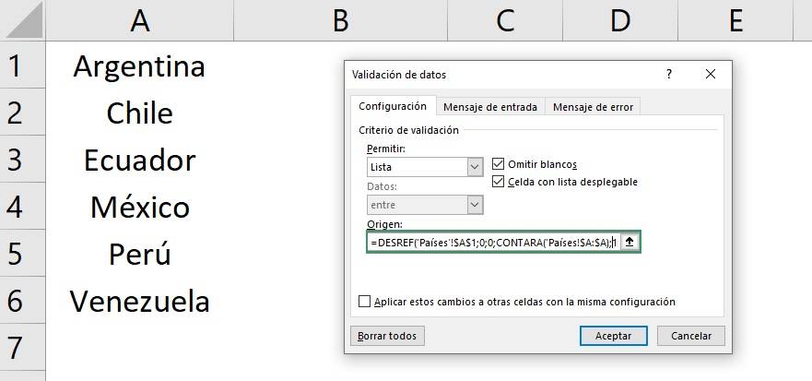Viewport: 812px width, 381px height.
Task: Click the range selector icon beside Origen
Action: point(630,242)
